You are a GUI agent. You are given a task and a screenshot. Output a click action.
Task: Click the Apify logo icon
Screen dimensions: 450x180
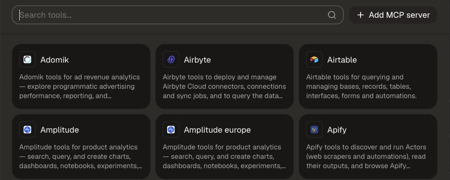[314, 130]
